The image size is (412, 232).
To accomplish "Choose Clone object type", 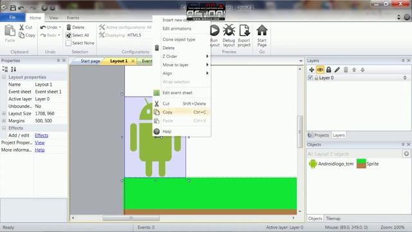I will click(x=182, y=39).
